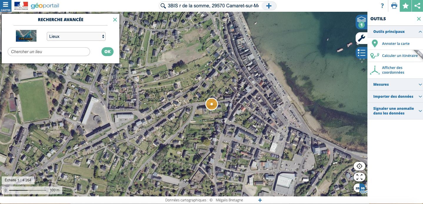
Task: Open the legend list icon
Action: [362, 53]
